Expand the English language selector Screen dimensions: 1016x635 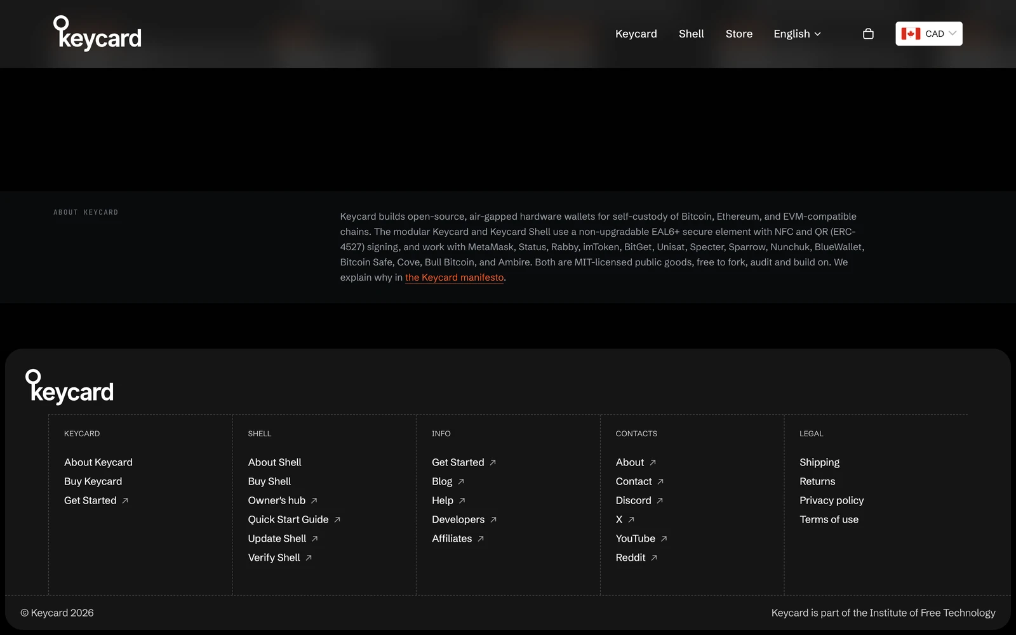[x=797, y=34]
